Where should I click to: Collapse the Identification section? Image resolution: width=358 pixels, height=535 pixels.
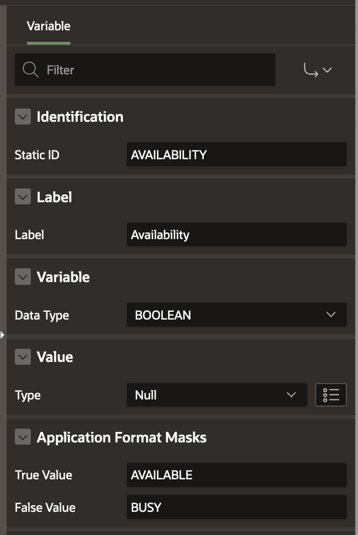(23, 117)
